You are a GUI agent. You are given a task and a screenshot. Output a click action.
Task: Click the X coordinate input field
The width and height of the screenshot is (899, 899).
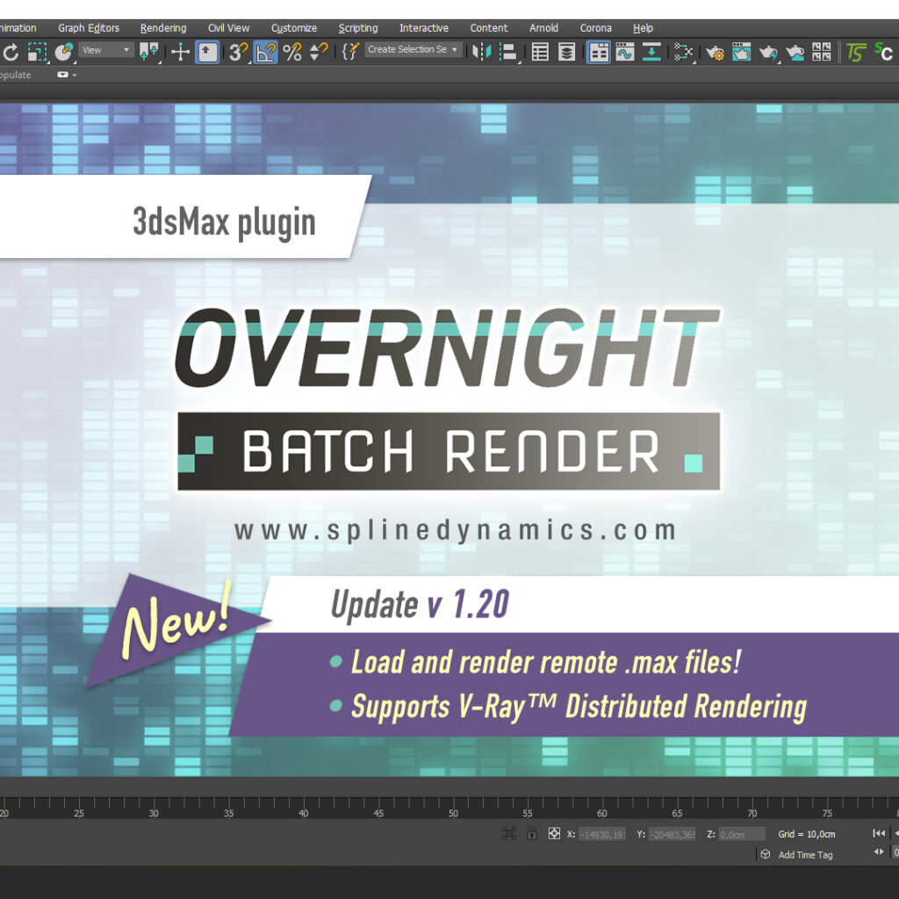point(602,834)
